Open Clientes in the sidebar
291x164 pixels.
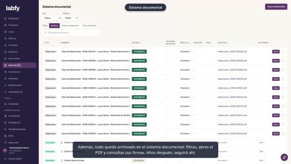[x=12, y=38]
